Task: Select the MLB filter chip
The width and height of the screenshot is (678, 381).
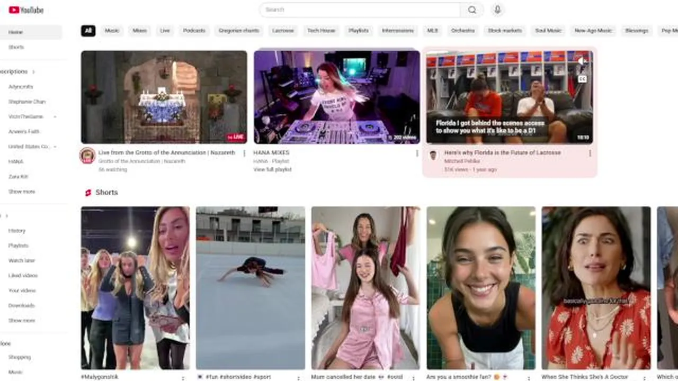Action: click(x=433, y=31)
